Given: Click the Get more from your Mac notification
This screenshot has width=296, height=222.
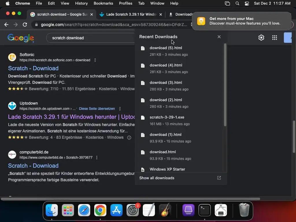Looking at the screenshot, I should point(242,21).
